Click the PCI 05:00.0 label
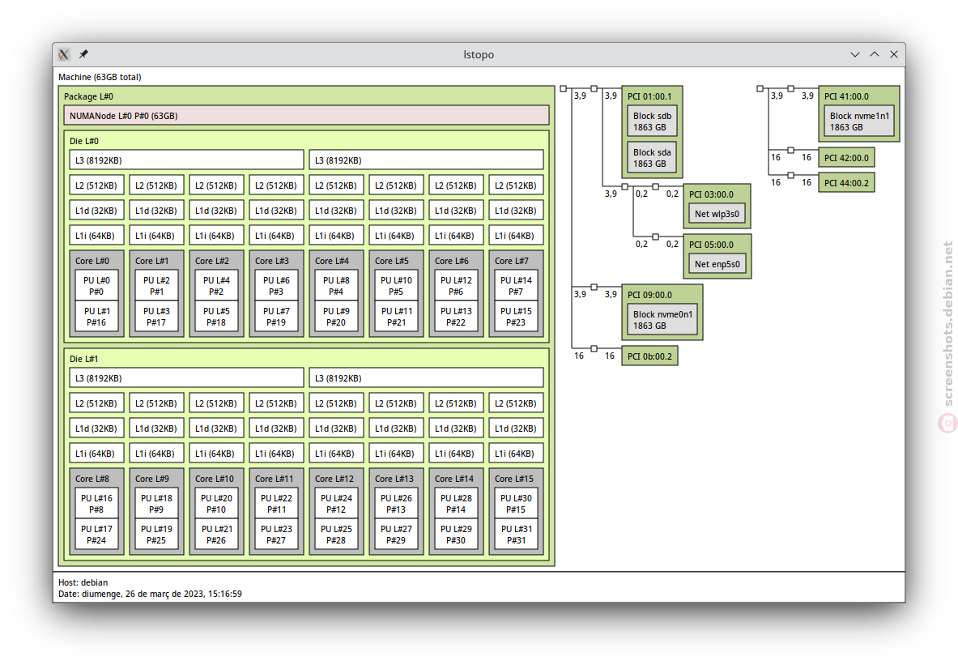The height and width of the screenshot is (665, 958). coord(711,245)
